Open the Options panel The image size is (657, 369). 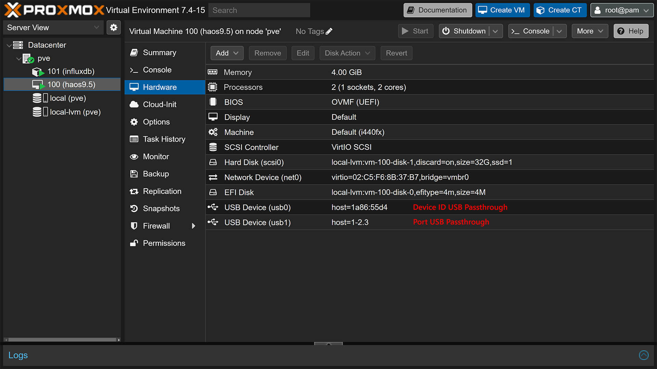coord(156,122)
